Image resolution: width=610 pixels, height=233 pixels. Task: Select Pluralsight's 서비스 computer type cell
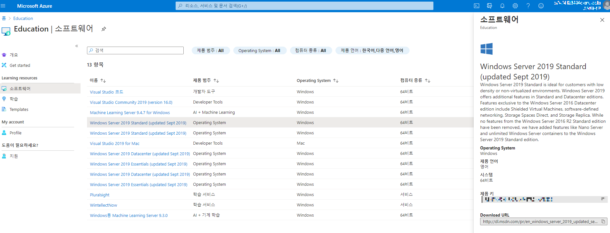click(406, 194)
